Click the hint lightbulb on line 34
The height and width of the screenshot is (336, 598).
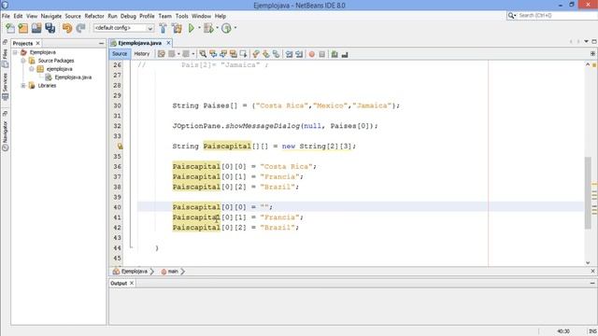(120, 147)
